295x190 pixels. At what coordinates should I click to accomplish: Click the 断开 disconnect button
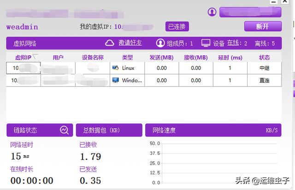[263, 26]
